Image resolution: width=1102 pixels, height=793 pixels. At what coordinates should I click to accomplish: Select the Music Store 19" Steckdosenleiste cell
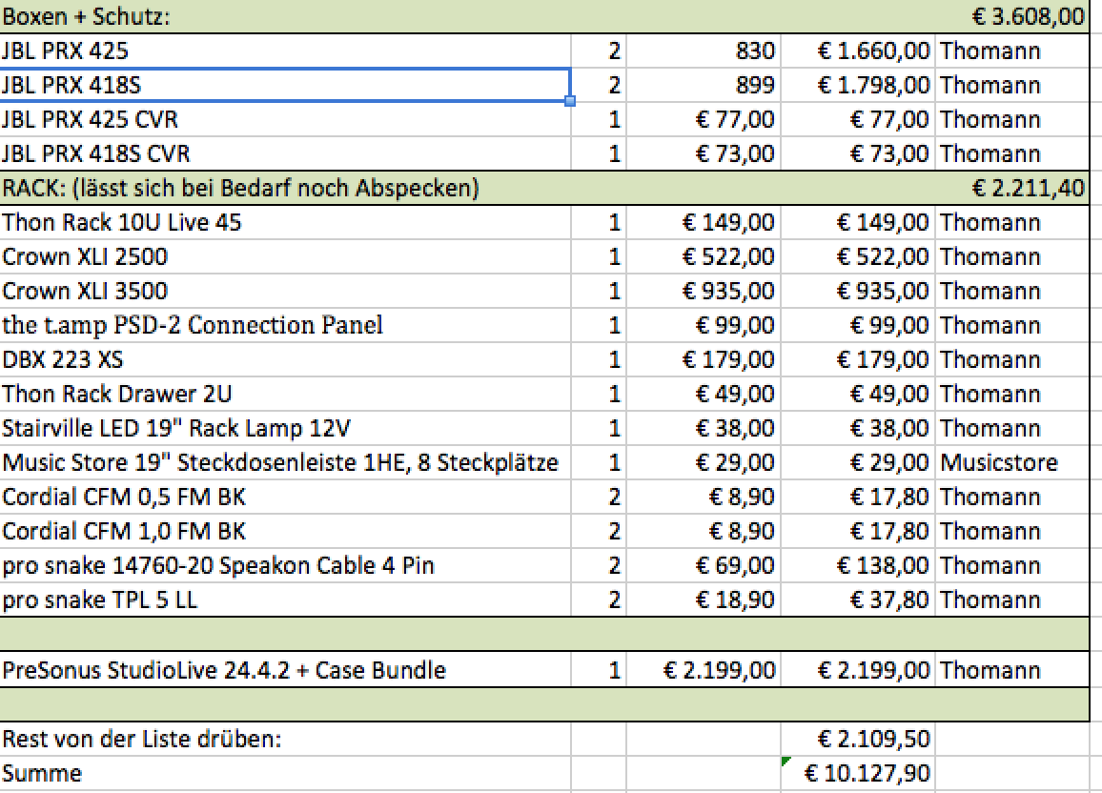pos(285,462)
